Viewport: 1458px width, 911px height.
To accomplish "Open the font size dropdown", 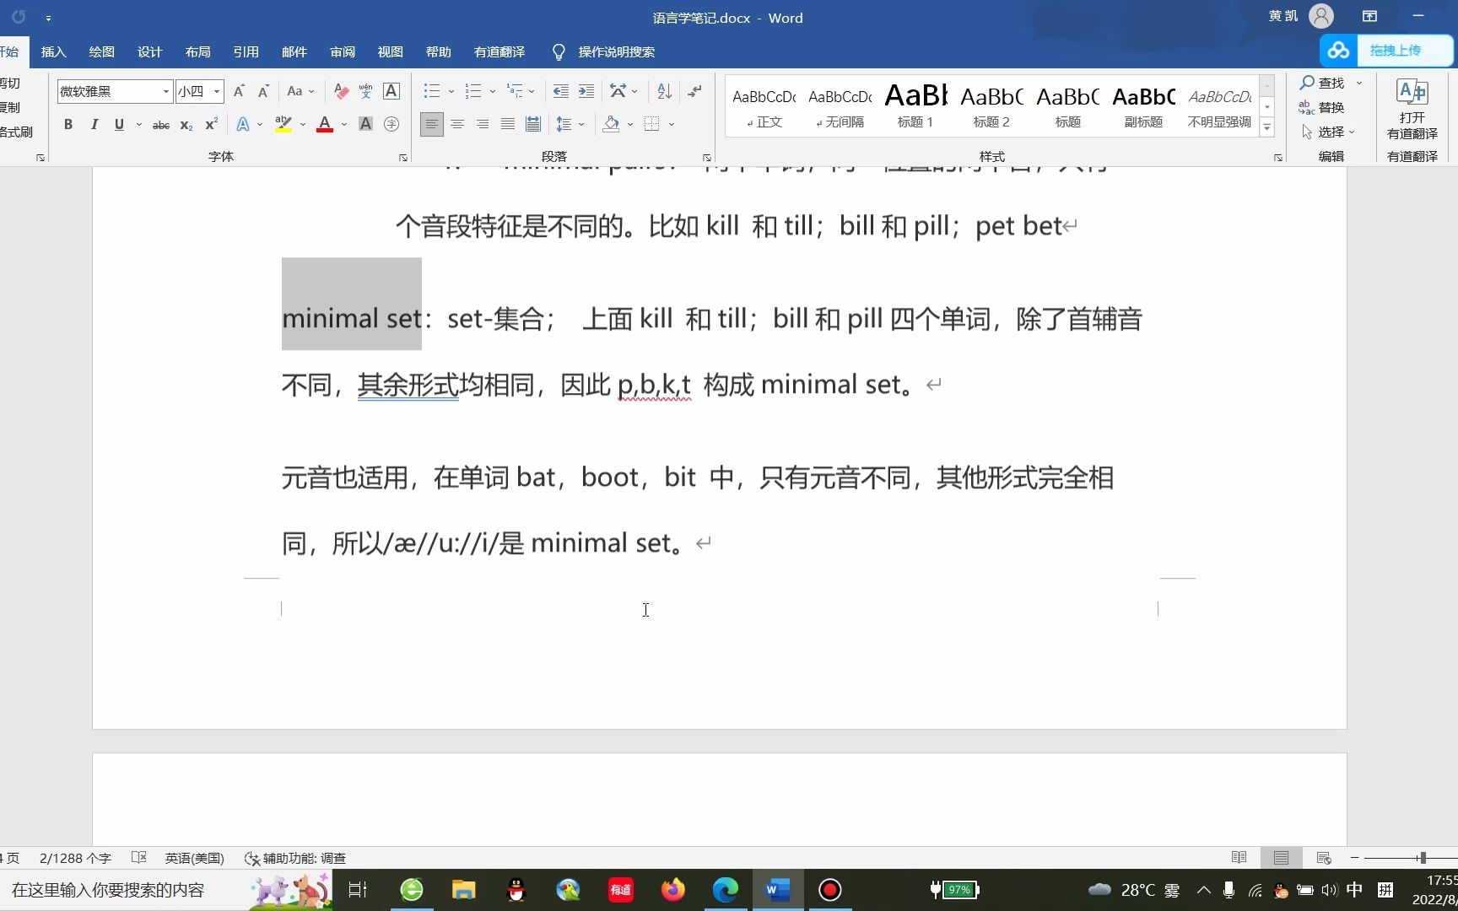I will 217,91.
